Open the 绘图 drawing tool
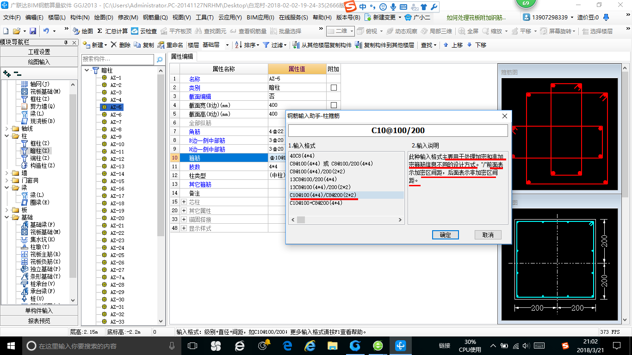Image resolution: width=632 pixels, height=355 pixels. coord(83,31)
